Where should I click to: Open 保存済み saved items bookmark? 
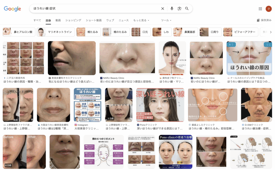tap(264, 20)
